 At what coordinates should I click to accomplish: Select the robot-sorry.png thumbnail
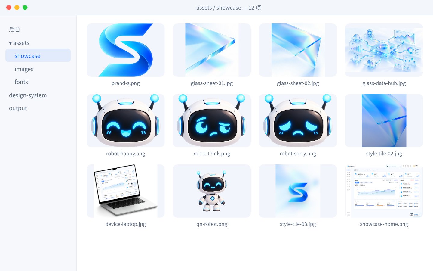point(298,120)
